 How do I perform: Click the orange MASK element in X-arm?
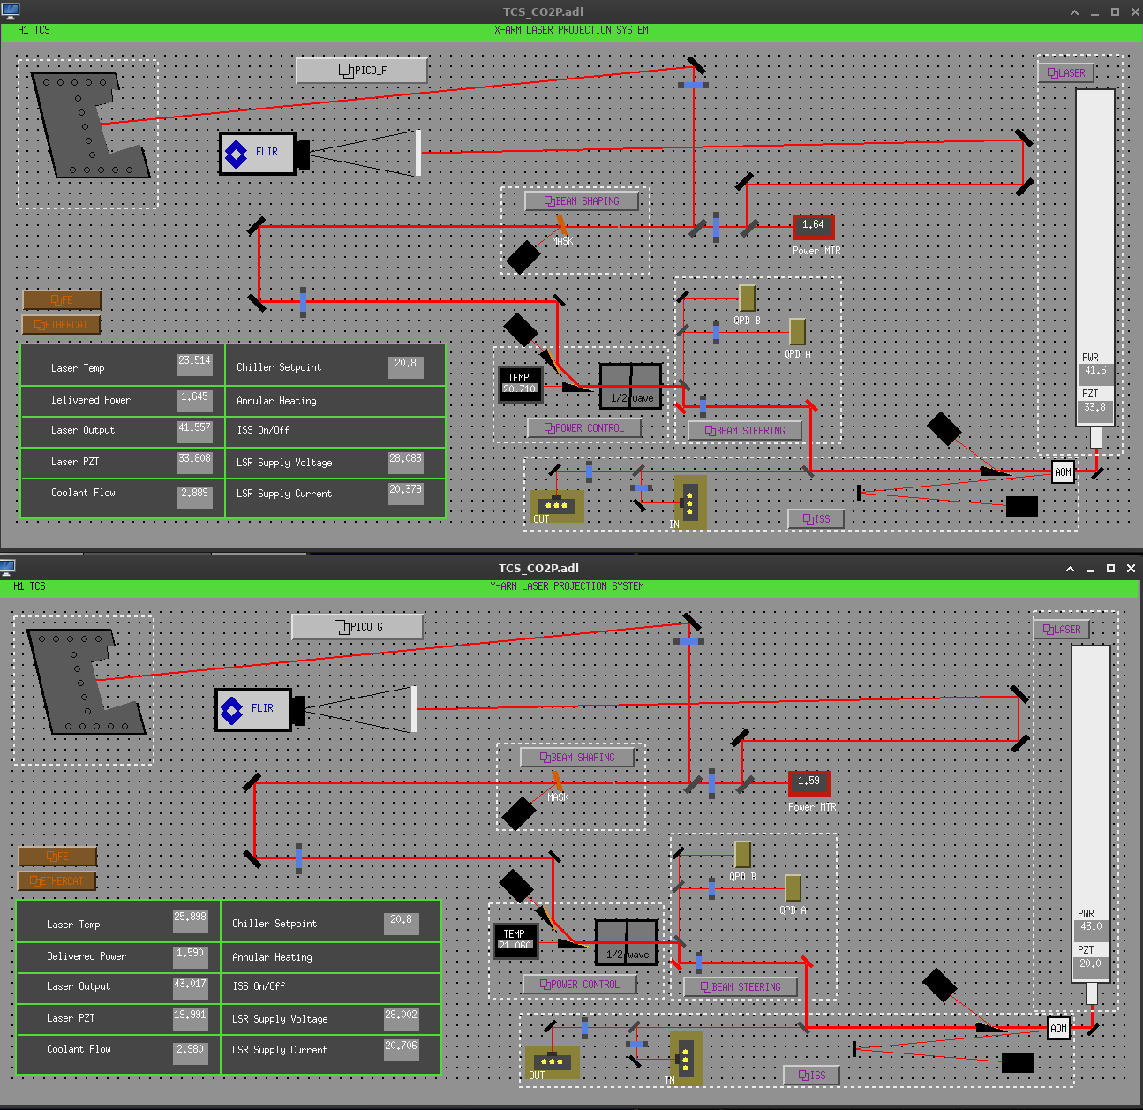pos(560,225)
